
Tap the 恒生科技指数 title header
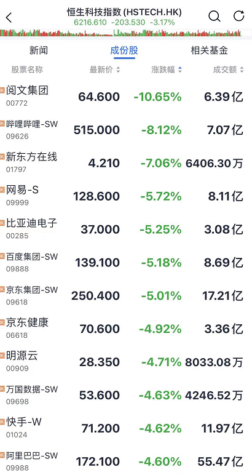click(124, 12)
